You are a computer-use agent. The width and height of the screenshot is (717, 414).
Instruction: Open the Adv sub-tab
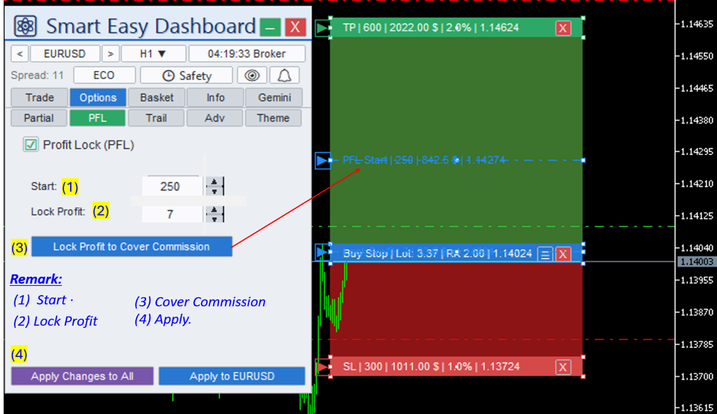(x=215, y=118)
